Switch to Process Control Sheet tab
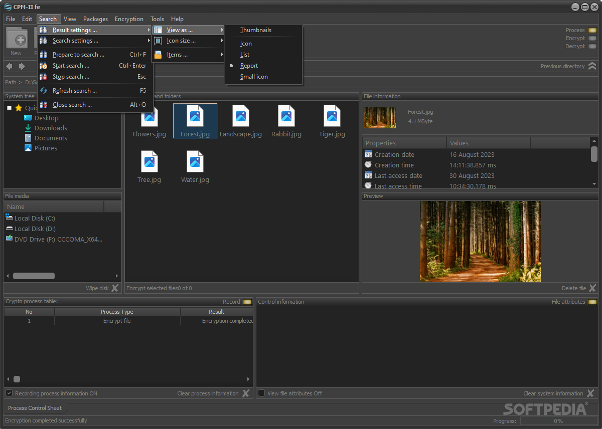This screenshot has height=429, width=602. (35, 408)
